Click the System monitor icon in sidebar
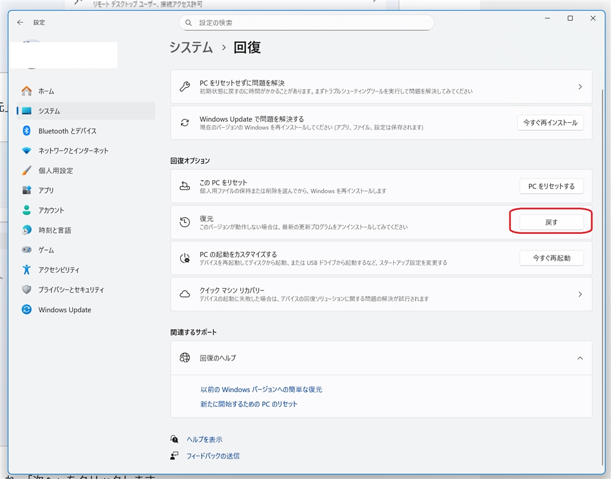Image resolution: width=611 pixels, height=479 pixels. coord(26,111)
